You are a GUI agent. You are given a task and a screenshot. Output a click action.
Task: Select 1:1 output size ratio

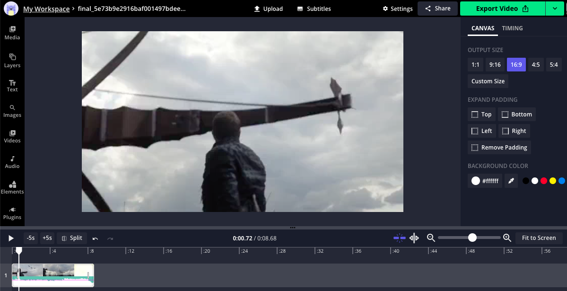click(x=475, y=65)
